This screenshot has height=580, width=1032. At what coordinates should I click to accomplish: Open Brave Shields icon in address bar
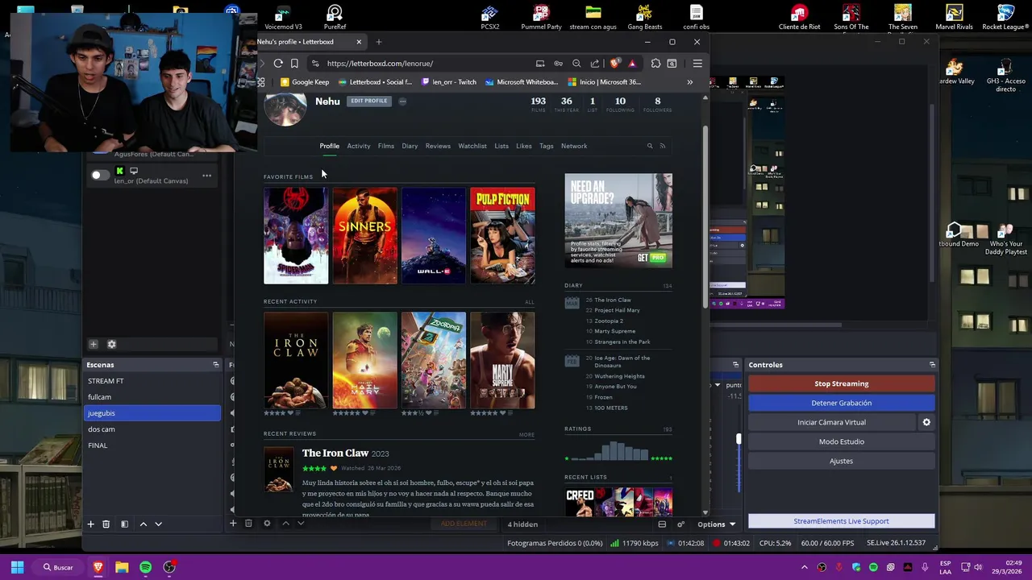pos(616,64)
